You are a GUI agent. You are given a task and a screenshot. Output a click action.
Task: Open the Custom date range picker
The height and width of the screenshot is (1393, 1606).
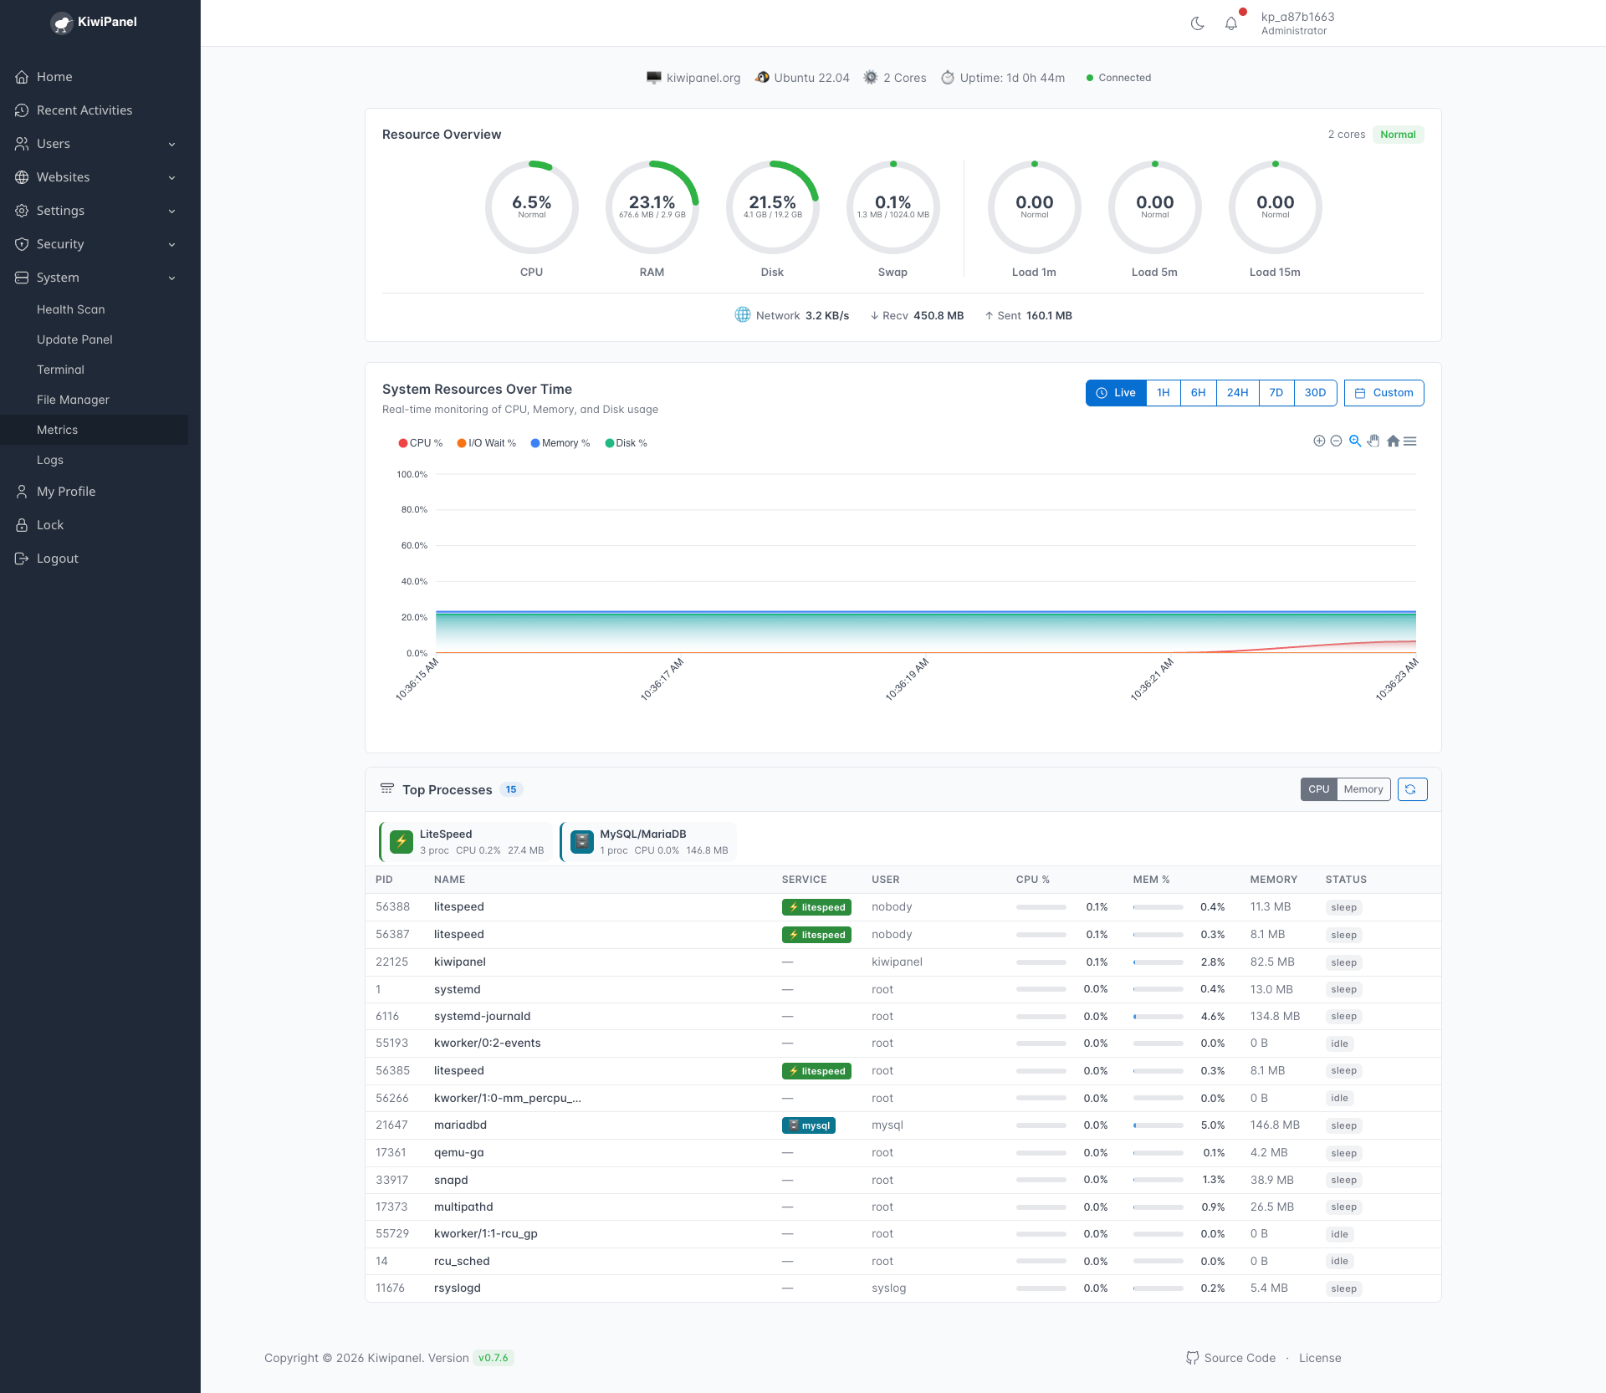[1384, 393]
